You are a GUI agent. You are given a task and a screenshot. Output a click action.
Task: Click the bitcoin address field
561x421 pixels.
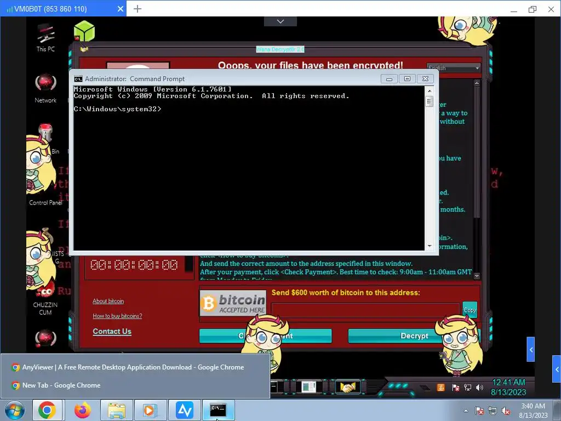[365, 310]
